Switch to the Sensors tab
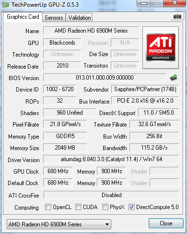 [x=54, y=17]
